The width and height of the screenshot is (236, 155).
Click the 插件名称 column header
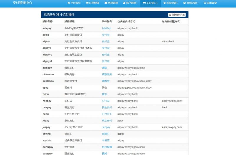47,21
